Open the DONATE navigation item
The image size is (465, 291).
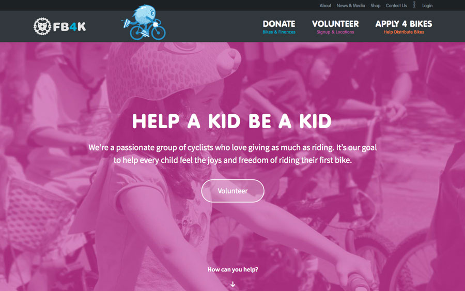click(279, 24)
